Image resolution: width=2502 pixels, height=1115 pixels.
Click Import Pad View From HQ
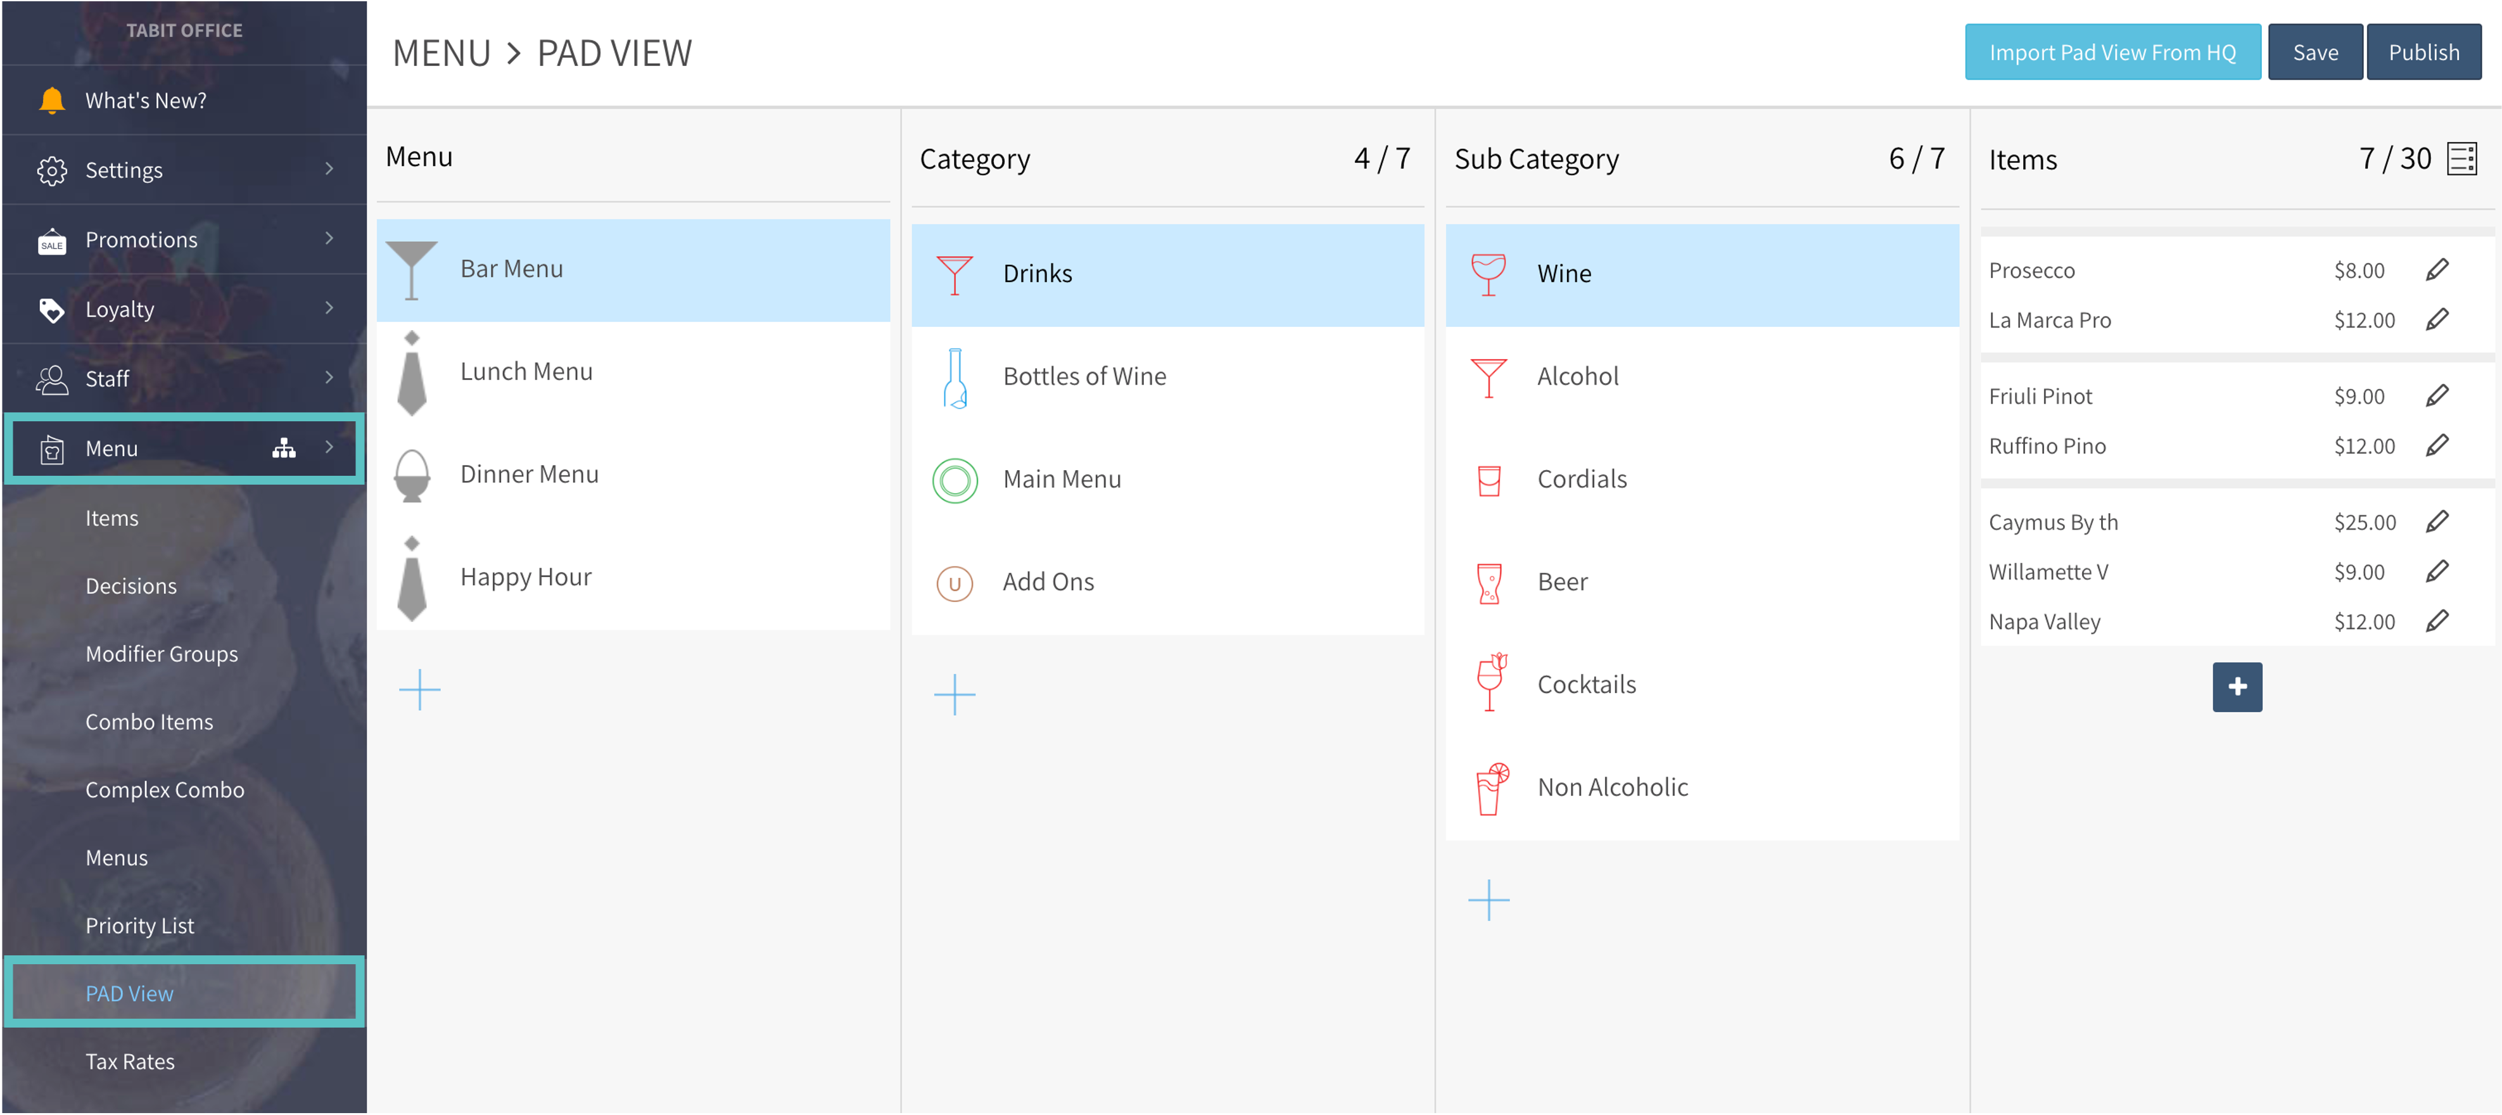coord(2112,53)
